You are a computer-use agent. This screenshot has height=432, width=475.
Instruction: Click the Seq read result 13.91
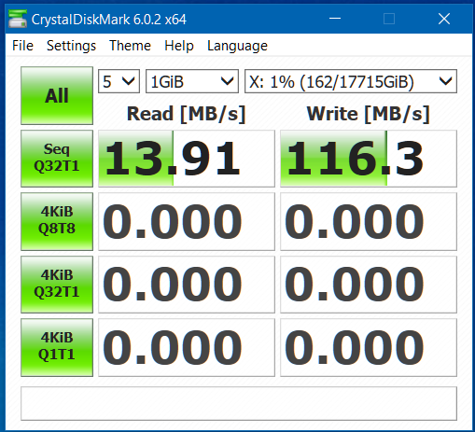[x=187, y=159]
